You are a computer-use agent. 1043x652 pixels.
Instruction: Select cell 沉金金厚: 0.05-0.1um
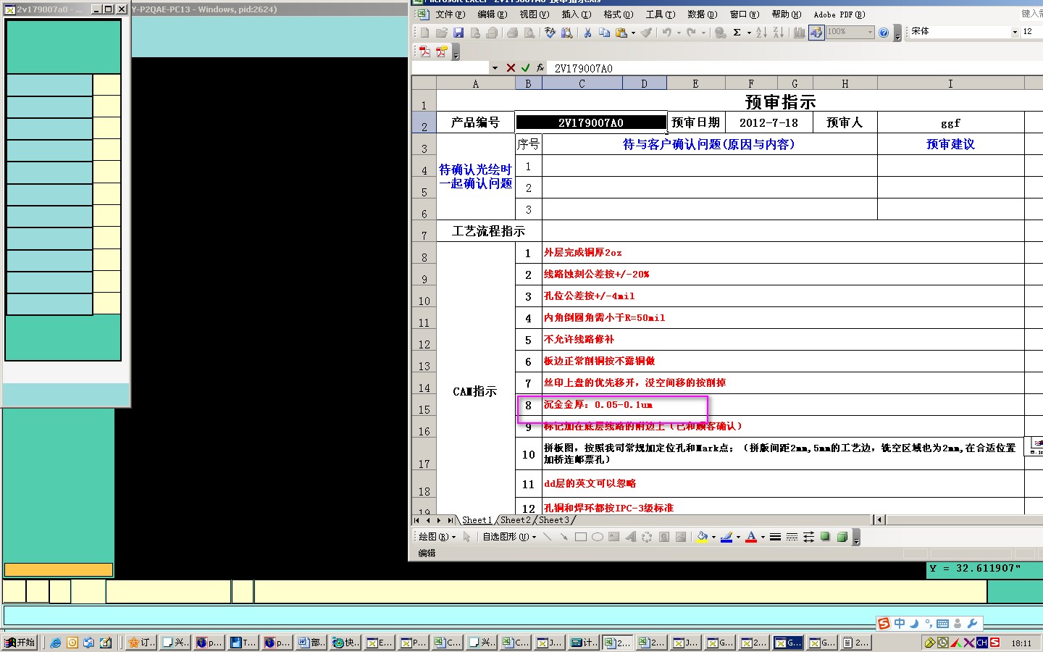coord(782,405)
